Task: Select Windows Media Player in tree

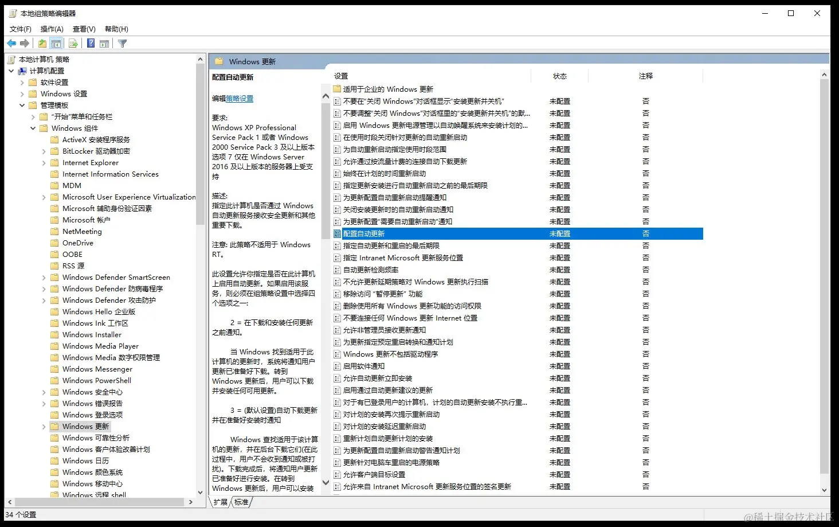Action: pos(100,346)
